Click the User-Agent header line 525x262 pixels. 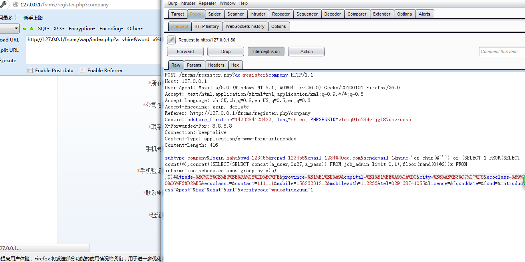[282, 88]
